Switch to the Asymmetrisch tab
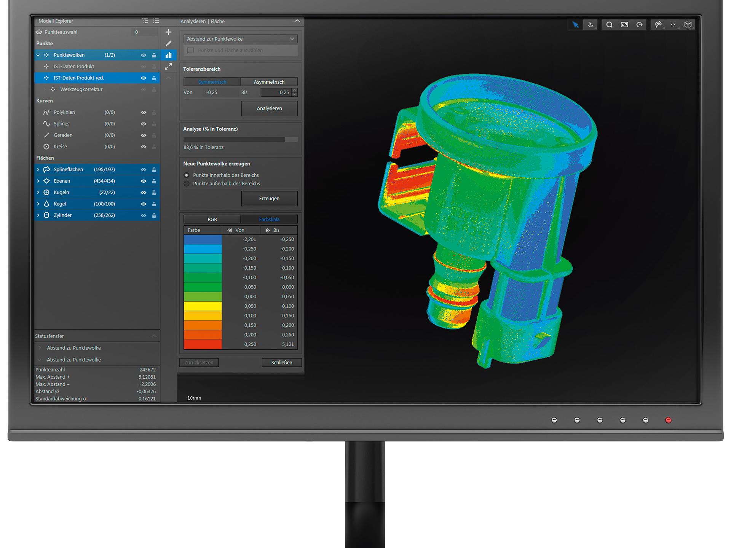This screenshot has width=731, height=548. [269, 82]
